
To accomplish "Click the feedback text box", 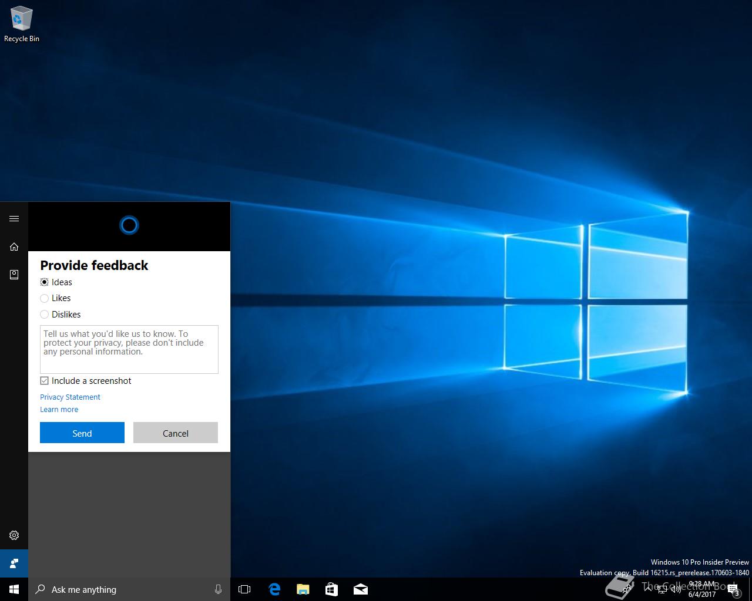I will tap(129, 349).
